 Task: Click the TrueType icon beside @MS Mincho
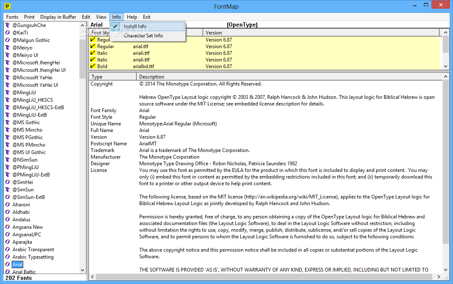7,130
